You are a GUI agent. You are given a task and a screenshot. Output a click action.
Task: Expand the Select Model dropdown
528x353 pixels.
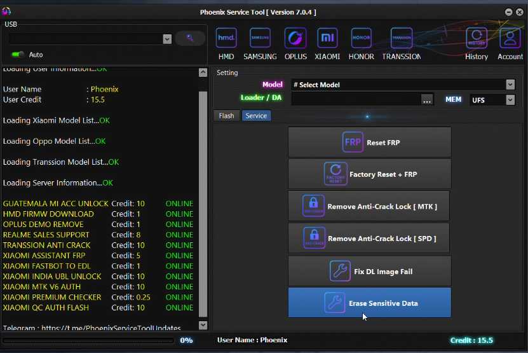pos(510,85)
